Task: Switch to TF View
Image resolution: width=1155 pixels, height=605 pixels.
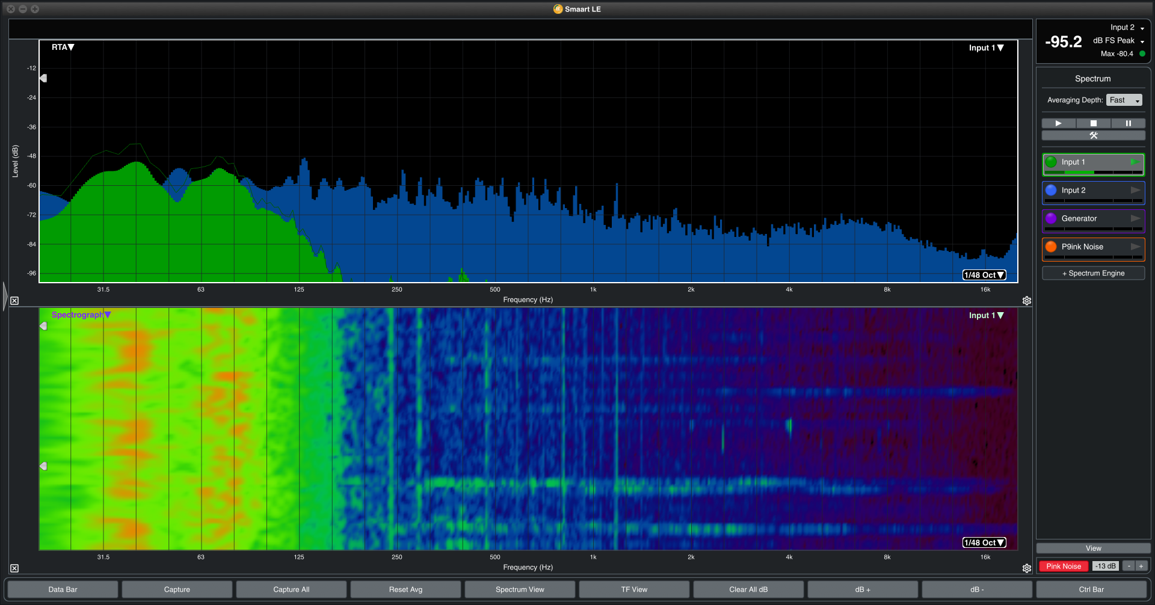Action: (634, 589)
